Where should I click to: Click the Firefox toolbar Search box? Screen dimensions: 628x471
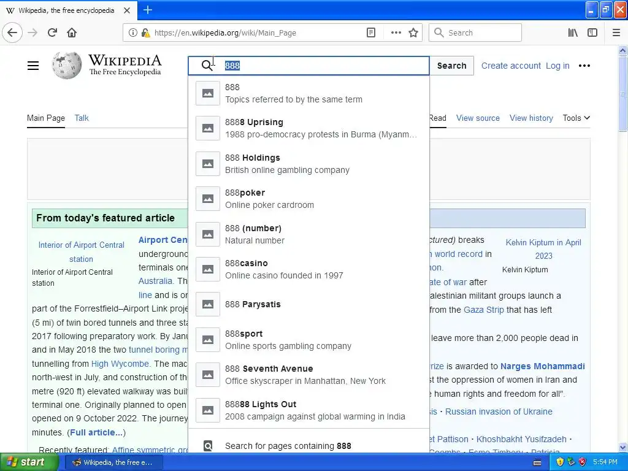[x=475, y=33]
